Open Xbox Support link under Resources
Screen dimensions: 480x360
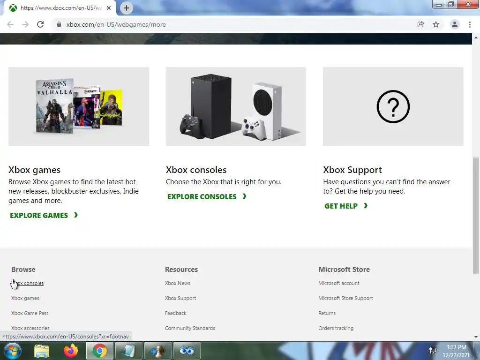click(x=180, y=298)
